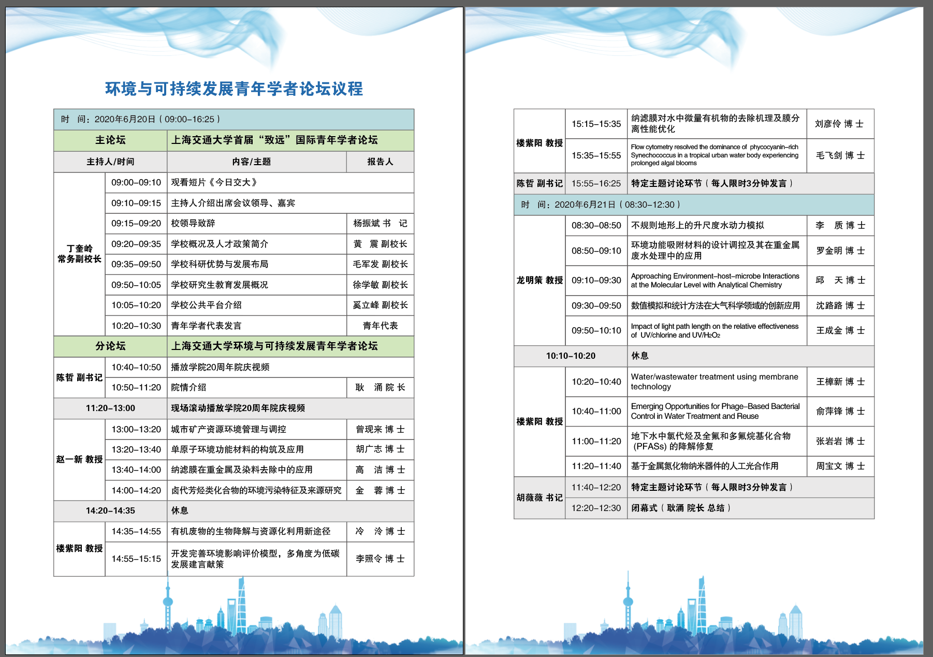Select speaker 刘彦伶 博士
This screenshot has width=933, height=657.
(x=840, y=124)
